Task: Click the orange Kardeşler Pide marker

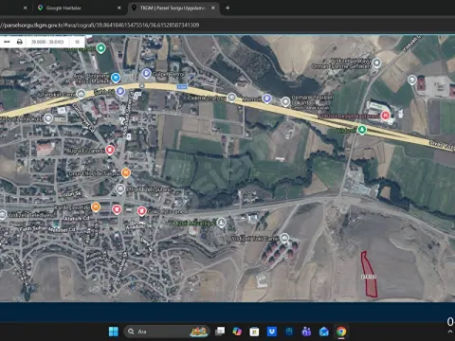Action: click(x=96, y=207)
